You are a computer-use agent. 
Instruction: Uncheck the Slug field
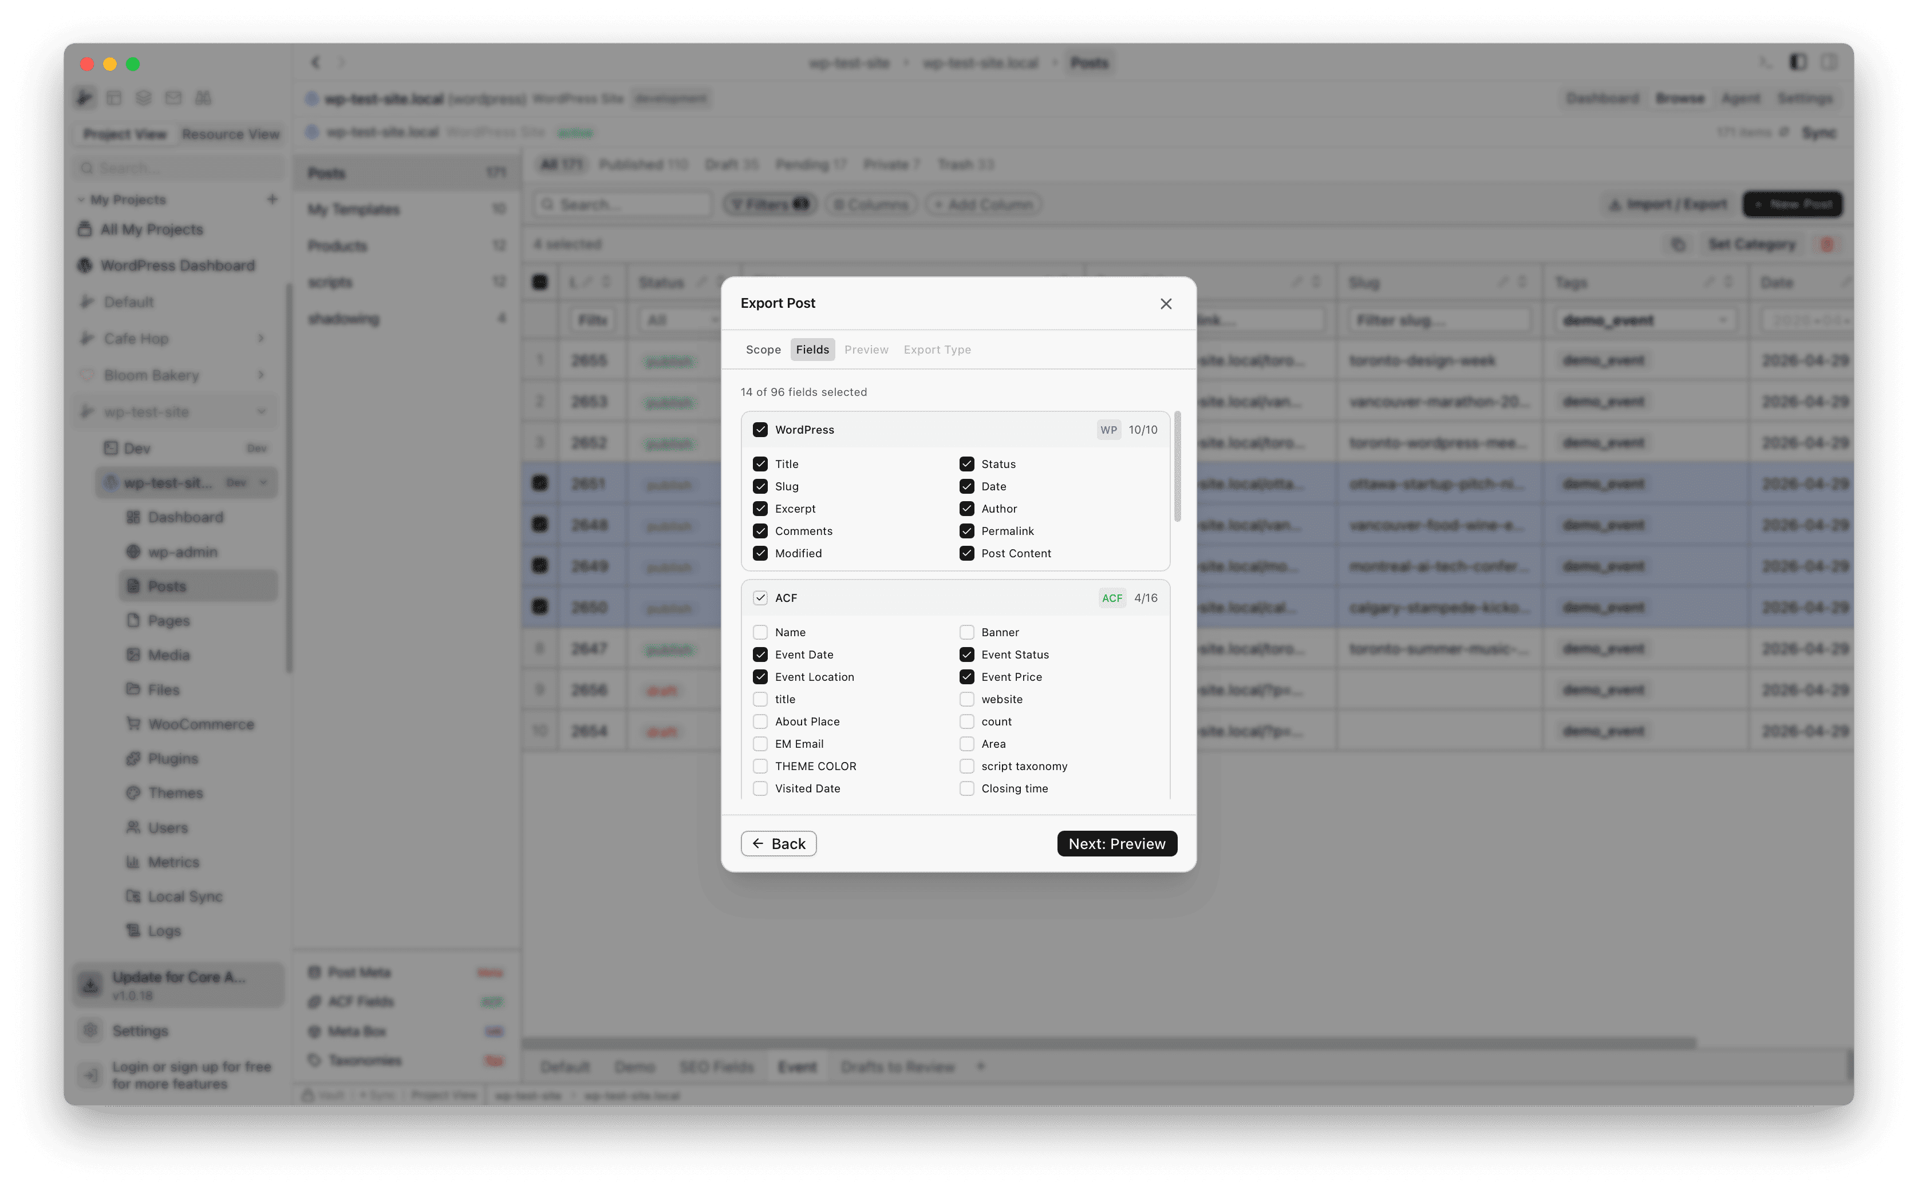coord(760,486)
